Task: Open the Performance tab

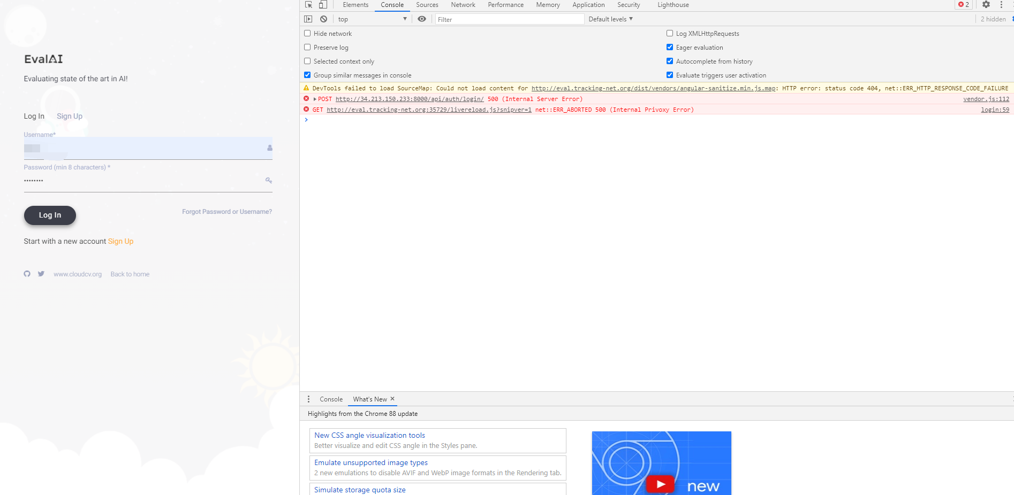Action: 506,5
